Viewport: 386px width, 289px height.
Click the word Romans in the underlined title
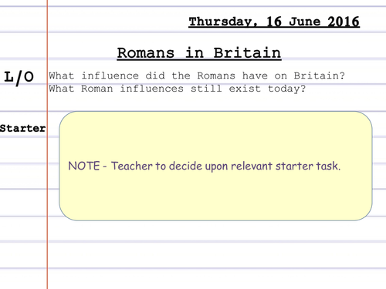pyautogui.click(x=146, y=53)
